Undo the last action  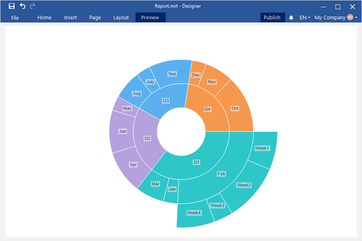tap(23, 6)
